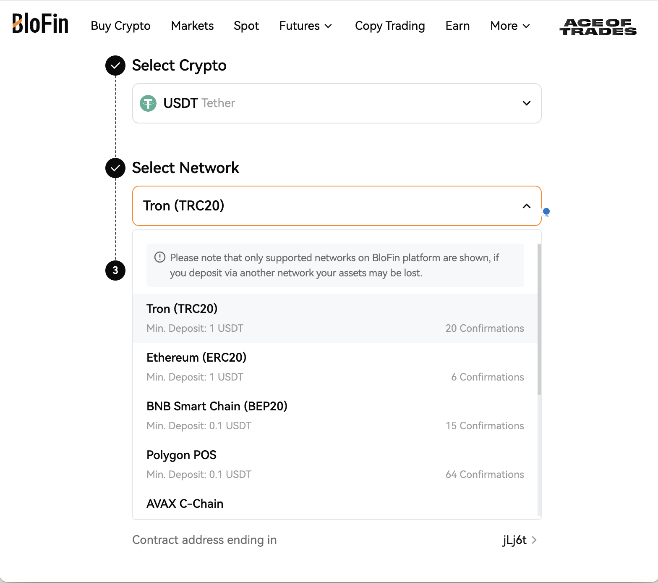Click 'Min. Deposit: 1 USDT' under Ethereum

point(195,377)
